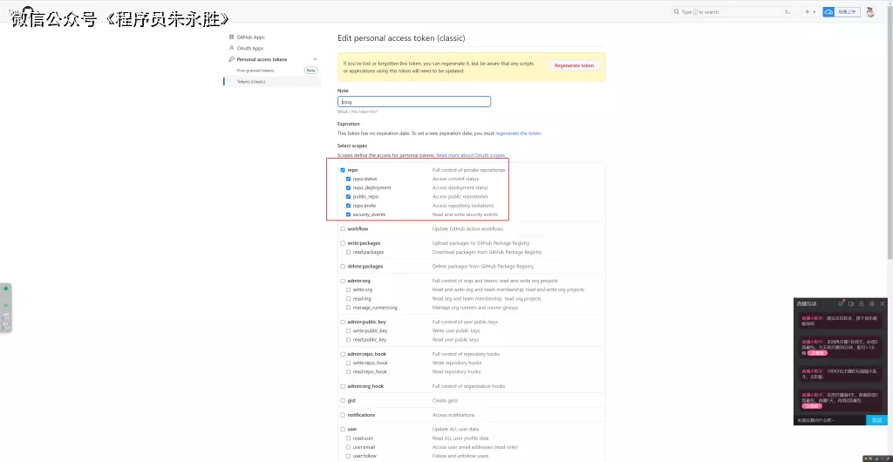Tick the notifications scope checkbox
The image size is (893, 462).
pyautogui.click(x=343, y=415)
